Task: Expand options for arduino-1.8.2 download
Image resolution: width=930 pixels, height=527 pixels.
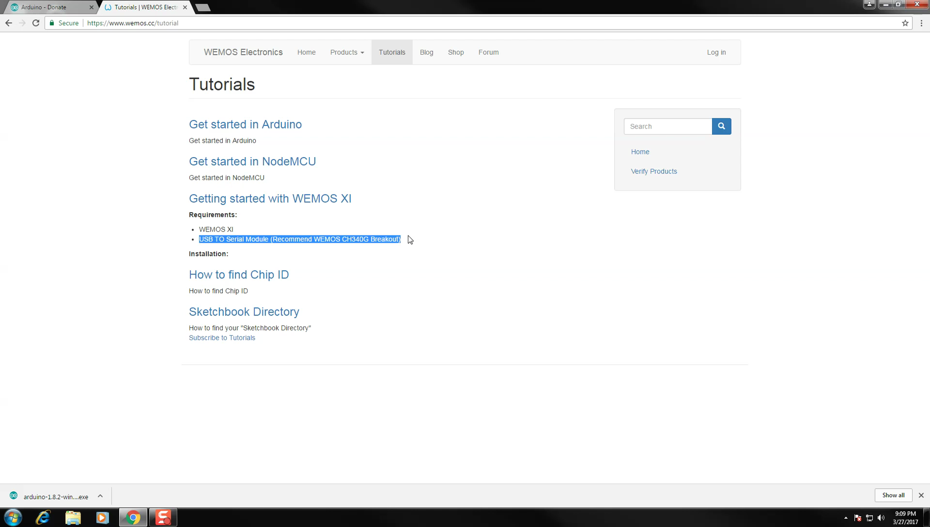Action: click(x=100, y=496)
